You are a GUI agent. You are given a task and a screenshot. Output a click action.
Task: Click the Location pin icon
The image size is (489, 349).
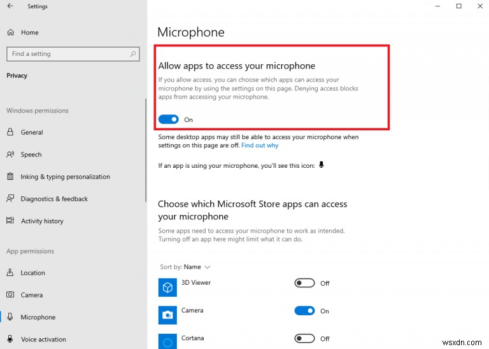[x=10, y=272]
